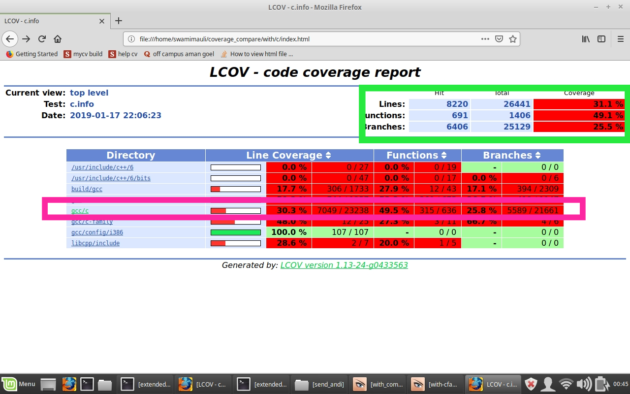Bookmark this page with the star
The image size is (630, 394).
pos(512,39)
